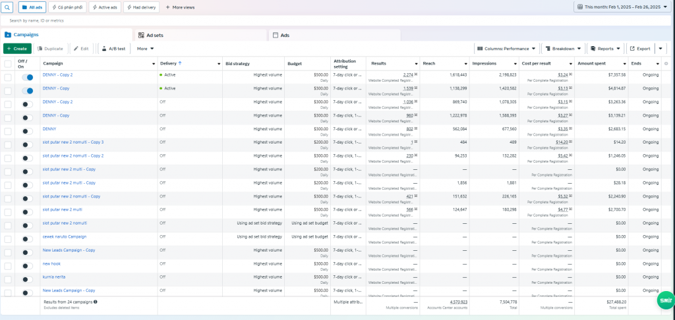
Task: Click the search magnifier icon
Action: (7, 7)
